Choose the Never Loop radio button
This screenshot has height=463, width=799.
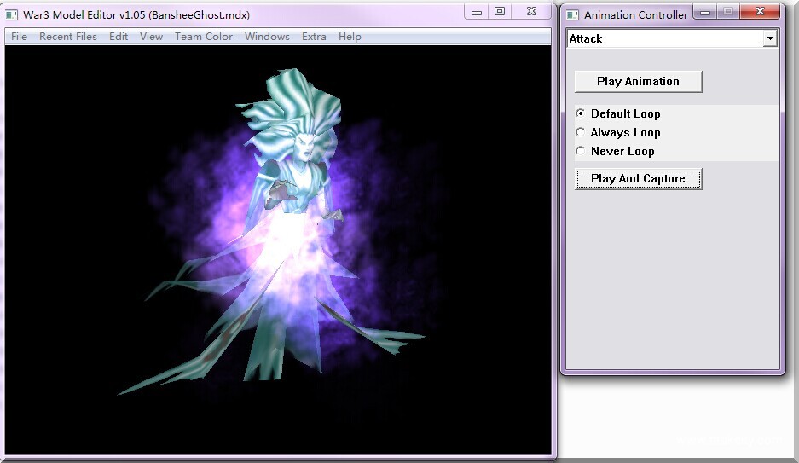pos(581,151)
